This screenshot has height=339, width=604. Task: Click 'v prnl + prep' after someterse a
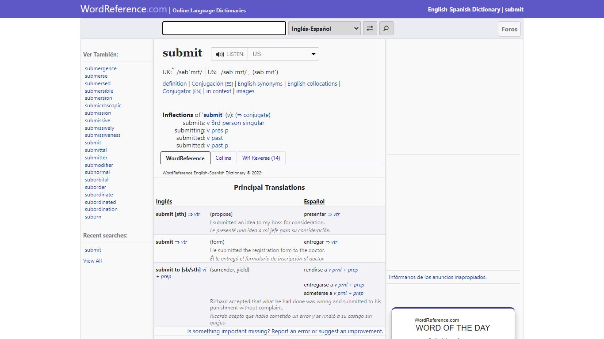(x=348, y=293)
